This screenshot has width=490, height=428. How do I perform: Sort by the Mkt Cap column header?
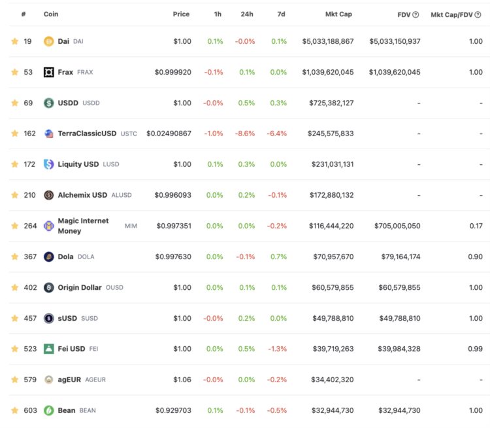pyautogui.click(x=339, y=14)
